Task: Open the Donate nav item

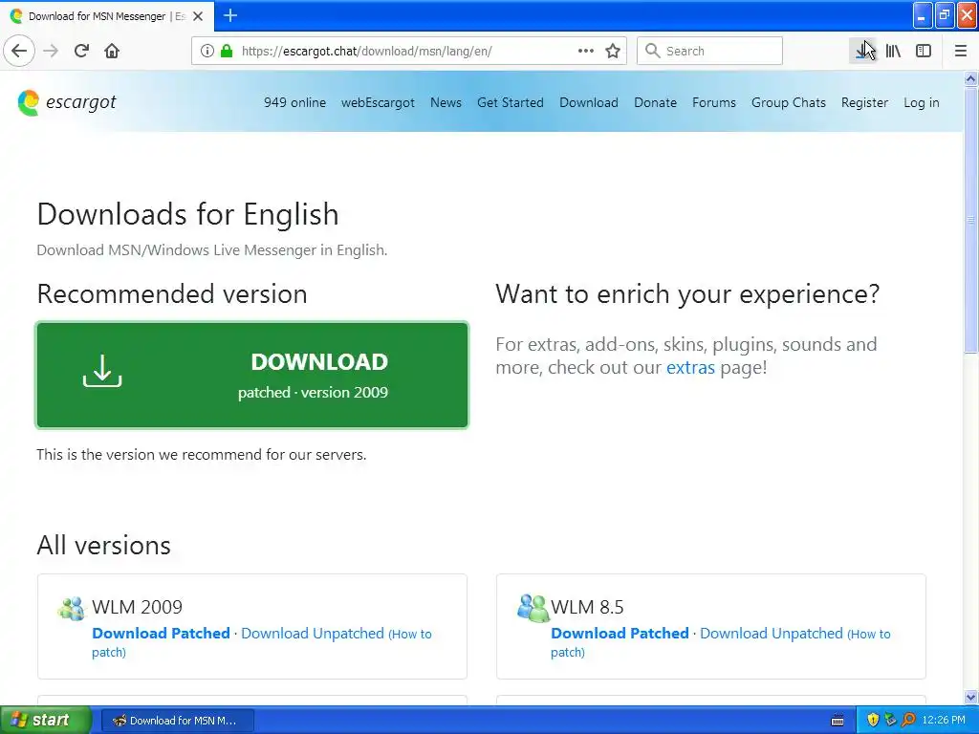Action: [x=655, y=102]
